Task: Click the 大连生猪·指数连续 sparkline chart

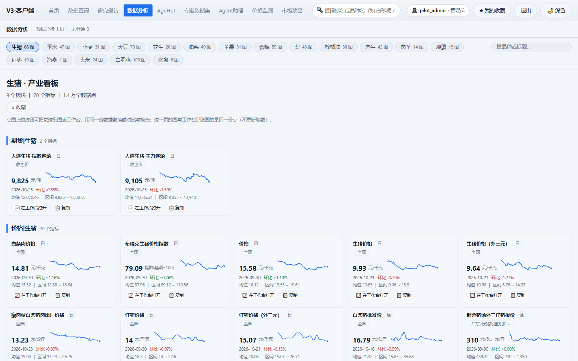Action: pos(71,177)
